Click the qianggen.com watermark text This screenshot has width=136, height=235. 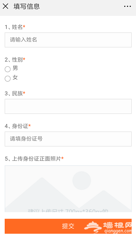pyautogui.click(x=118, y=231)
